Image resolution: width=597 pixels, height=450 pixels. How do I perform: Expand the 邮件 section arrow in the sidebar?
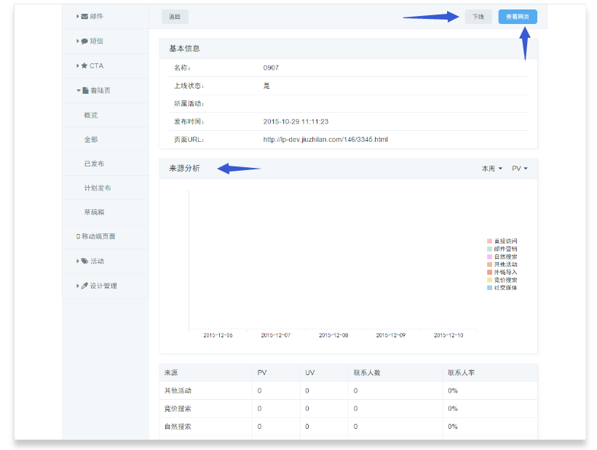click(x=78, y=16)
